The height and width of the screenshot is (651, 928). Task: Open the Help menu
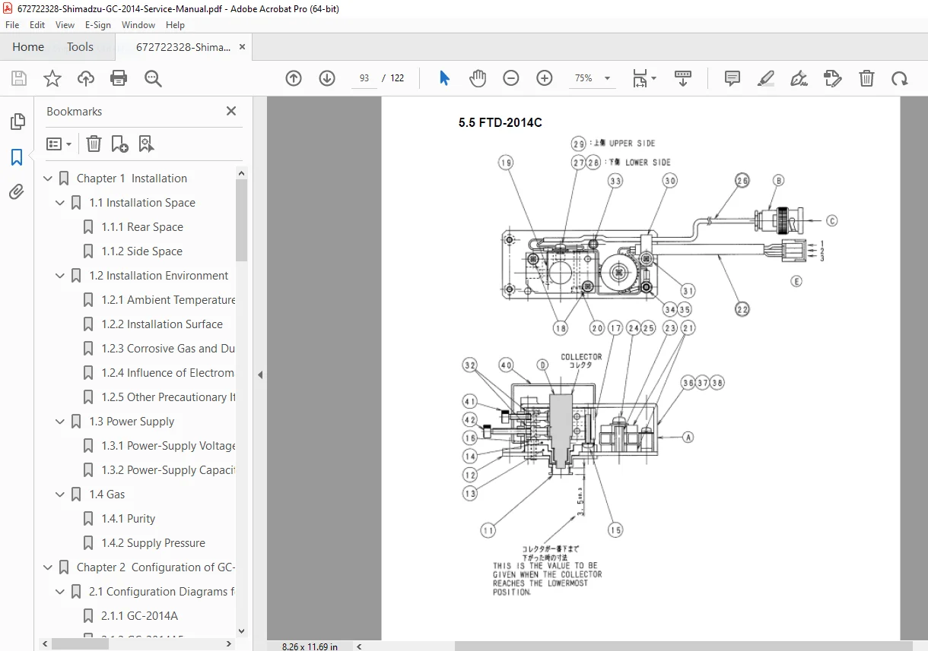coord(175,25)
